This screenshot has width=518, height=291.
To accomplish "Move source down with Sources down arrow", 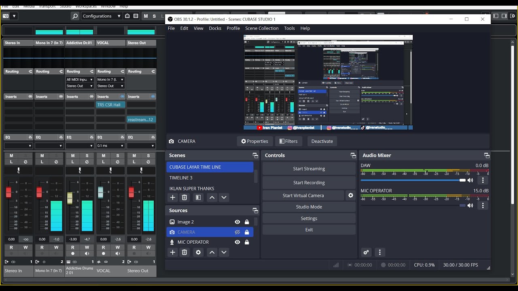I will (x=224, y=252).
